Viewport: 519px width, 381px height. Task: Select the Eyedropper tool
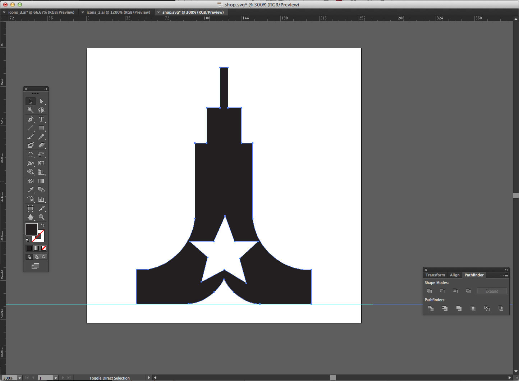31,190
